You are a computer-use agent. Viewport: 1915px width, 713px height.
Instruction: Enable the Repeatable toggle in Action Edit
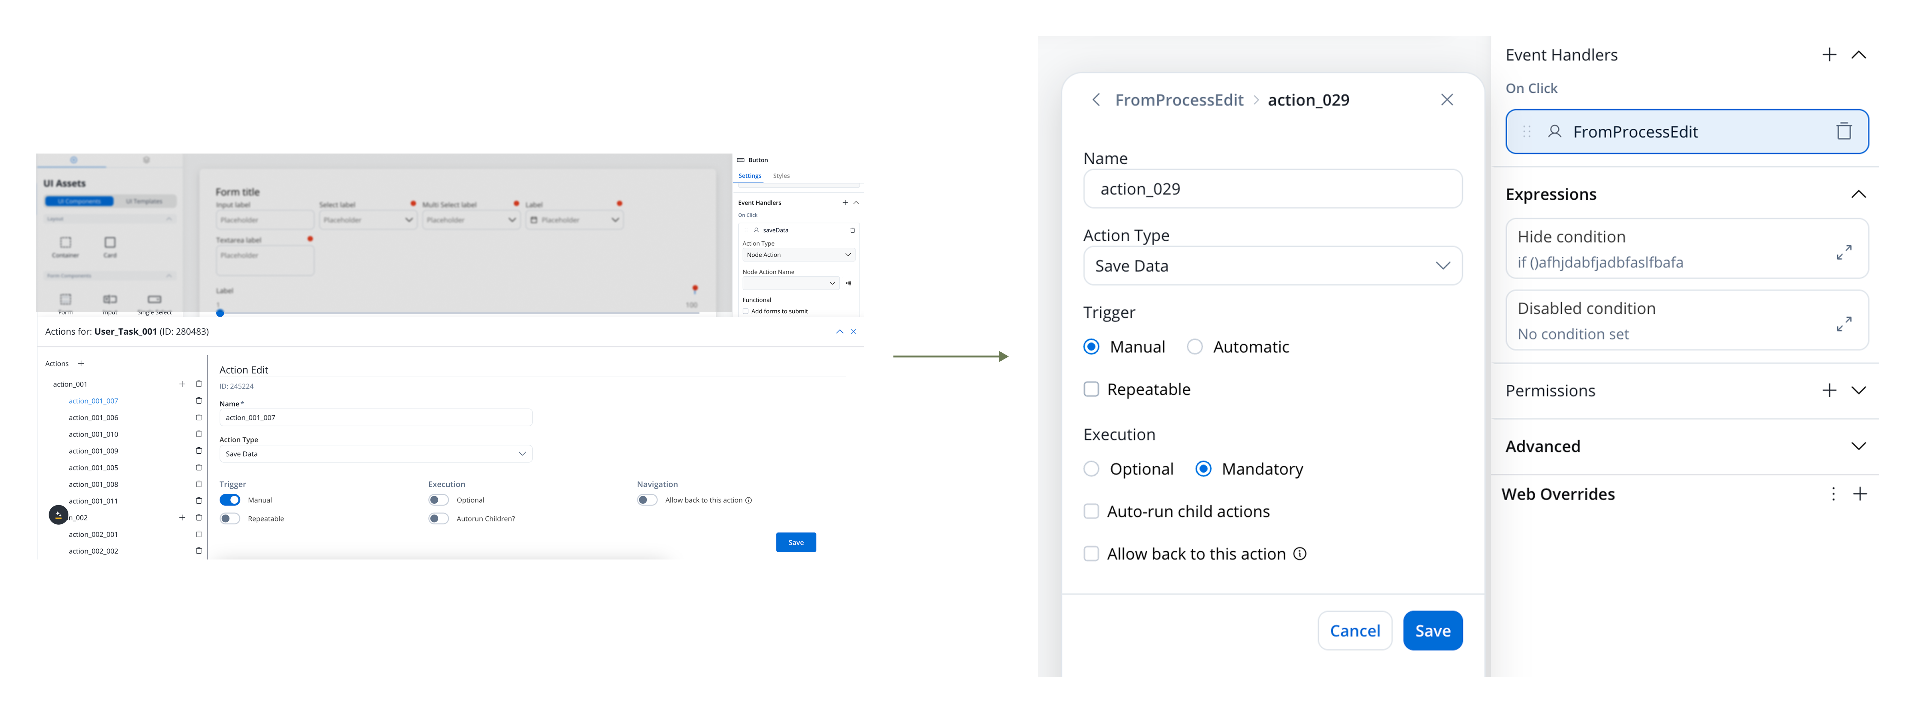230,518
